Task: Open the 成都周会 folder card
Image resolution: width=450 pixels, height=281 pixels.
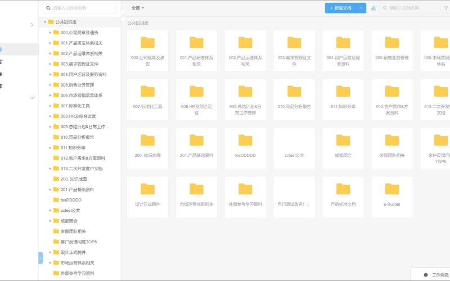Action: (343, 148)
